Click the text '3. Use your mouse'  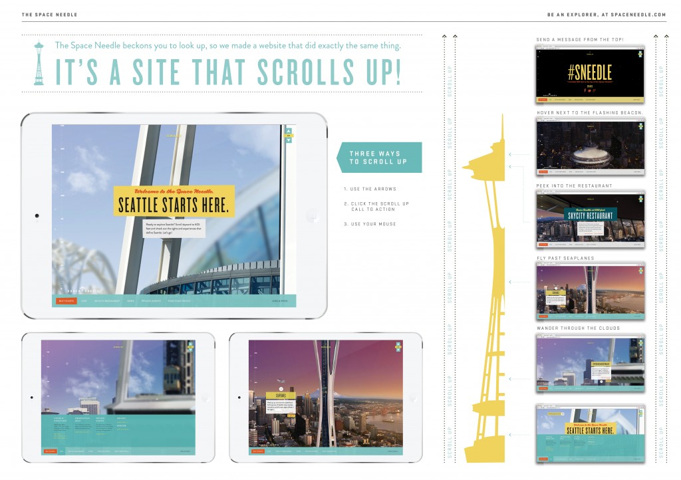(x=370, y=224)
